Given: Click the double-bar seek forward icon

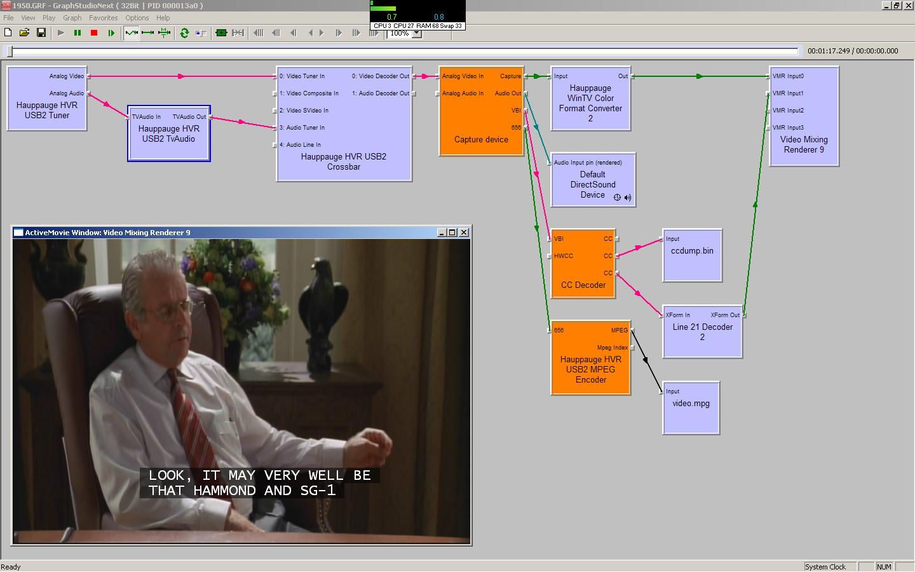Looking at the screenshot, I should click(356, 32).
